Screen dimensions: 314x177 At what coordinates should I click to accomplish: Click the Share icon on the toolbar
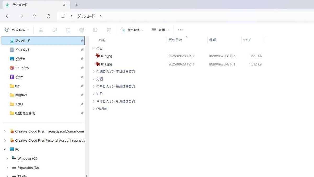coord(95,30)
